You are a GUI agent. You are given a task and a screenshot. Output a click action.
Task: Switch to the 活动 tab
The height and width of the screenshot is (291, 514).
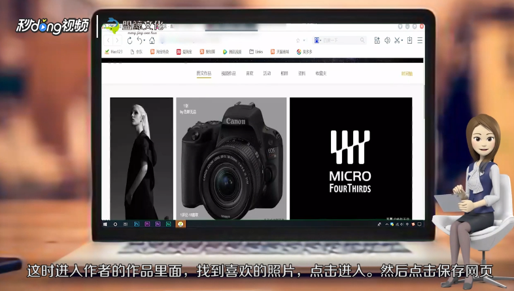pos(267,73)
